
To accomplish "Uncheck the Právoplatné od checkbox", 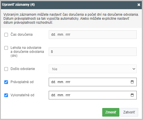I will pyautogui.click(x=6, y=82).
